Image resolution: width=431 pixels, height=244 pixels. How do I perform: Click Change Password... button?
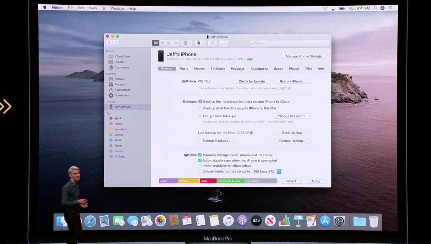[292, 116]
